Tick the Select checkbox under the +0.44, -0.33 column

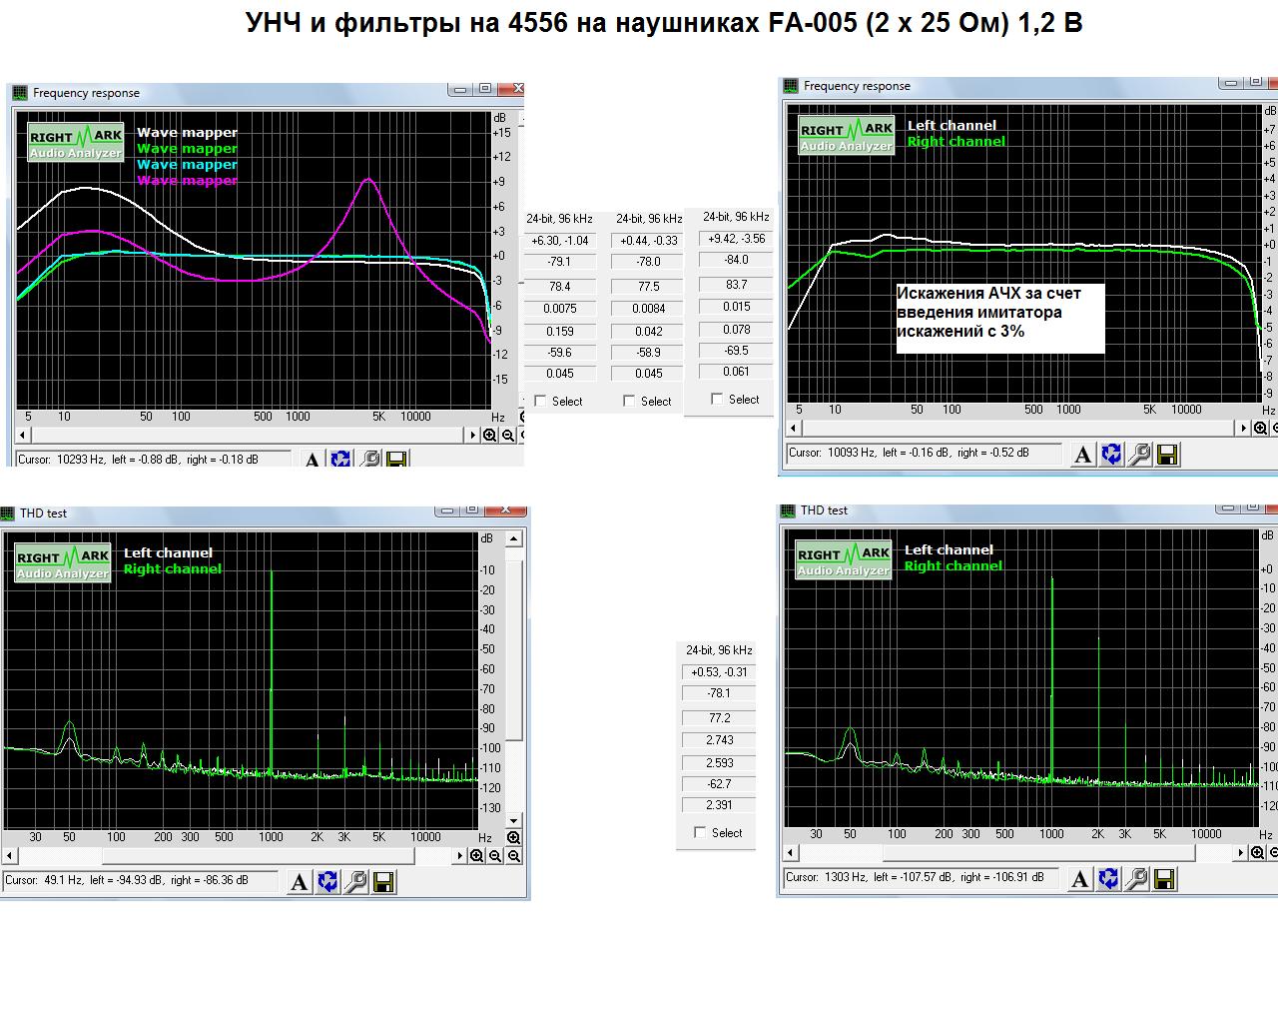tap(629, 402)
